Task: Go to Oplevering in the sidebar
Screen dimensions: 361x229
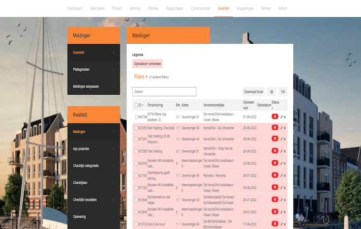Action: click(94, 217)
